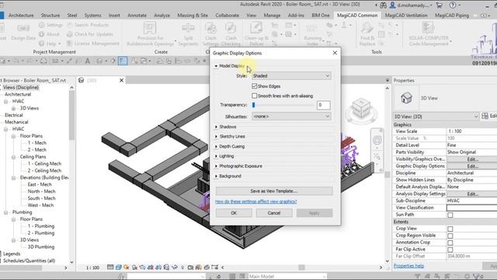Click the visual style icon in view control bar
Image resolution: width=497 pixels, height=280 pixels.
click(118, 268)
